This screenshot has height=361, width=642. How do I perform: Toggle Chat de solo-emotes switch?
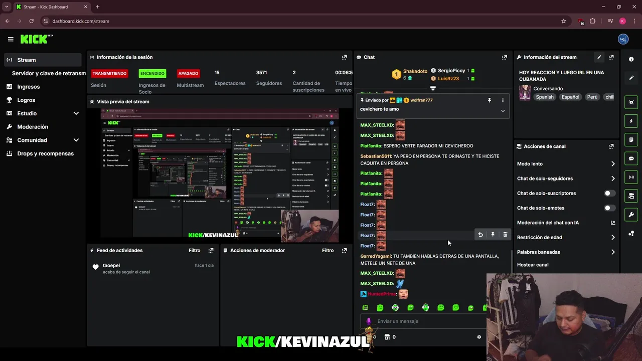pyautogui.click(x=609, y=208)
